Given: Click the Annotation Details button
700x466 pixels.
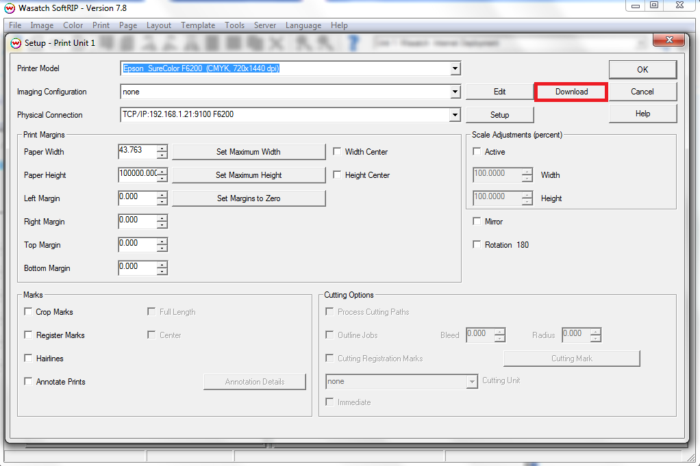Looking at the screenshot, I should pos(255,382).
